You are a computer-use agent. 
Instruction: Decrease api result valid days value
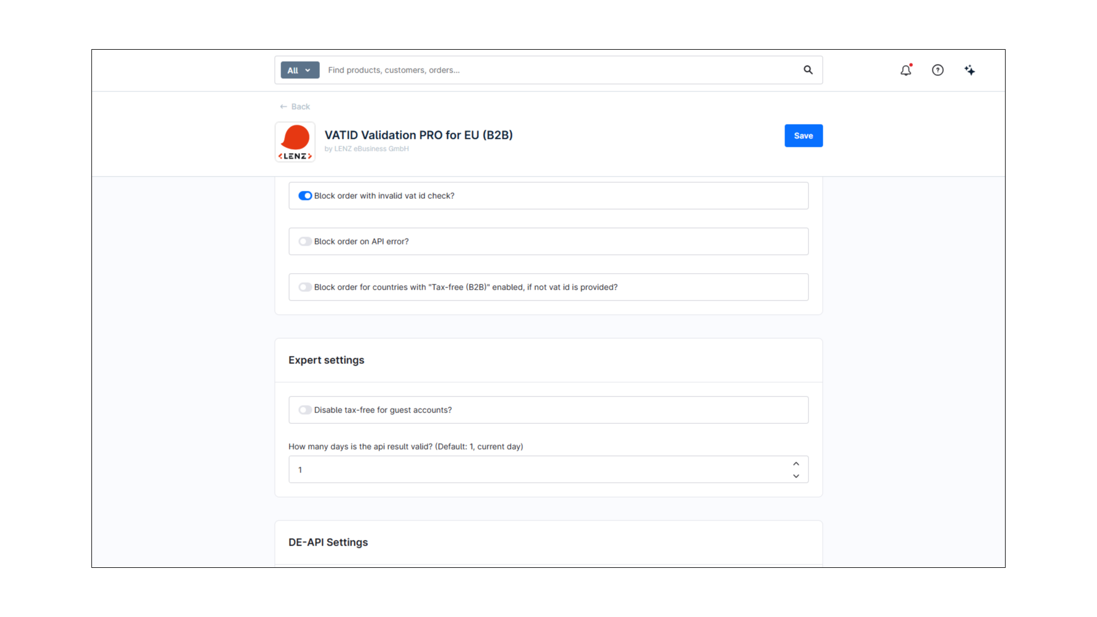(796, 476)
